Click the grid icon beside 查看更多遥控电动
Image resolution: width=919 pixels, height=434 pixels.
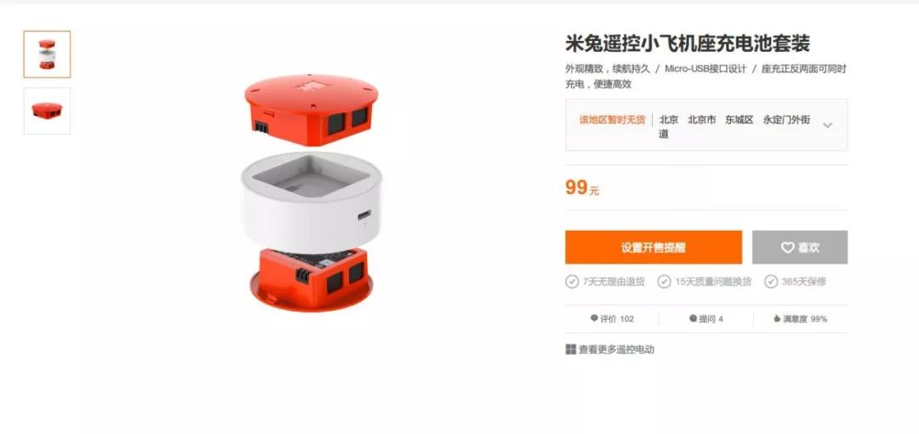(571, 350)
